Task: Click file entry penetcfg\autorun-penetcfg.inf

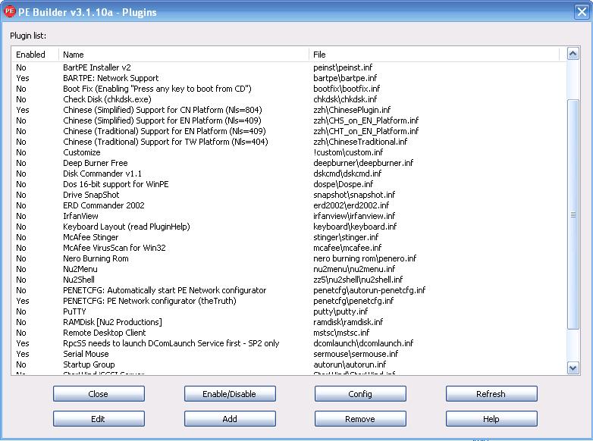Action: [x=369, y=290]
